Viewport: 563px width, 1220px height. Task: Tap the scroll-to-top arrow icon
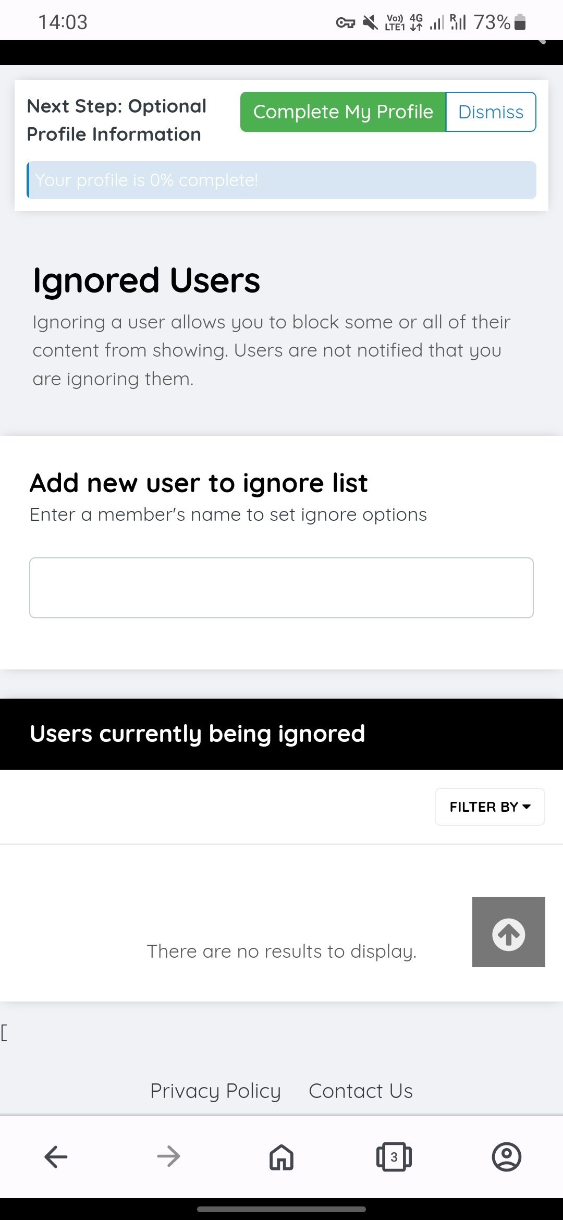508,932
